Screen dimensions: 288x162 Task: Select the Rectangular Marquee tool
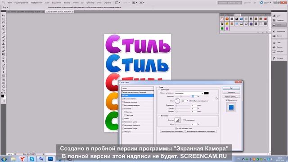click(3, 19)
